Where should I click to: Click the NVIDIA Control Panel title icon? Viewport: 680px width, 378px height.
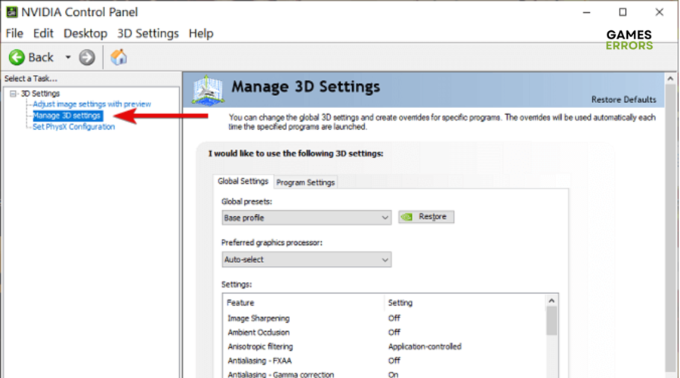point(11,11)
